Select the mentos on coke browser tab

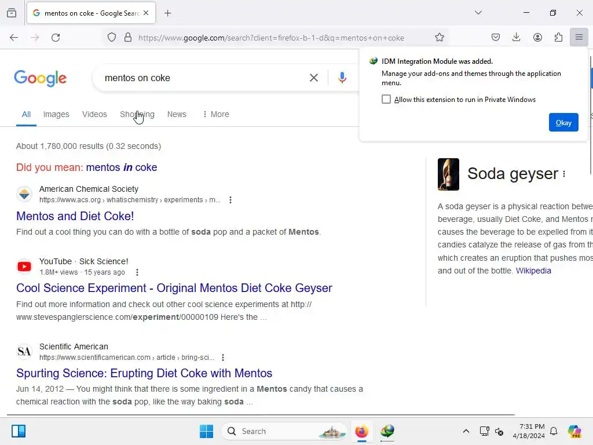91,13
